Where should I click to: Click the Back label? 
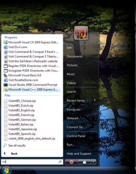(x=14, y=154)
